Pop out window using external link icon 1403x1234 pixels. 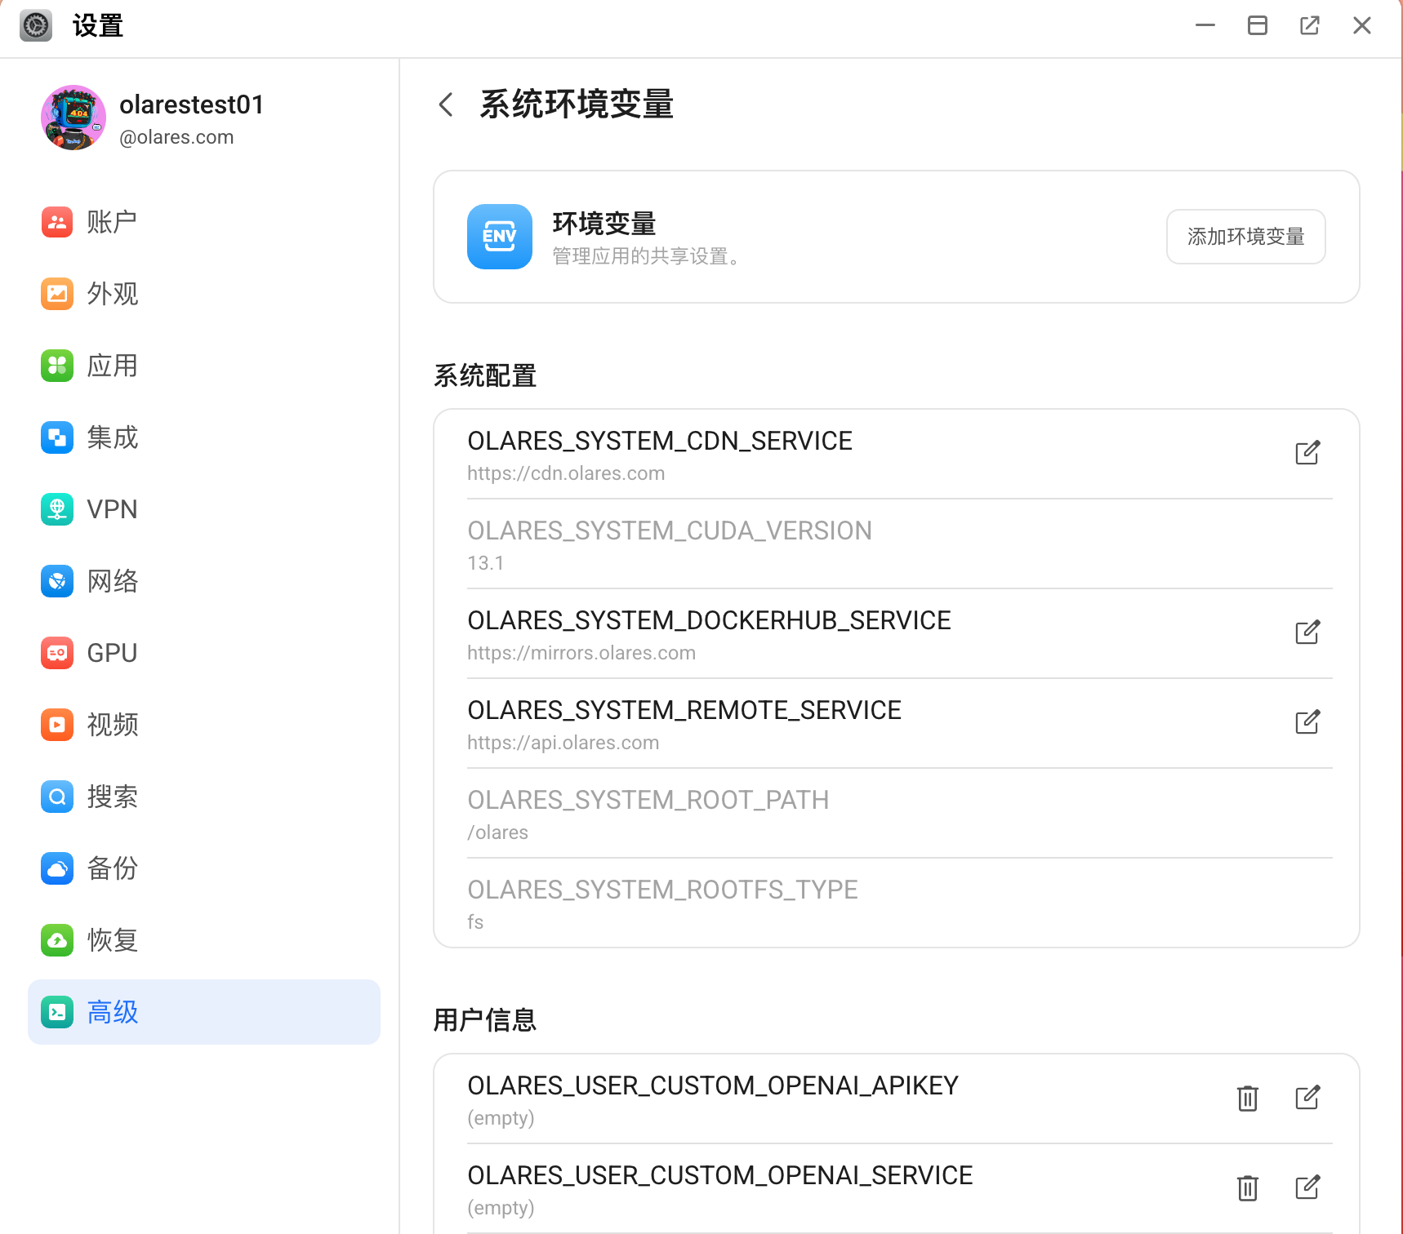1309,25
